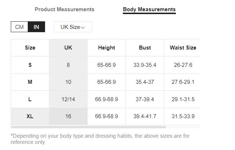Open the UK Size dropdown
Screen dimensions: 235x150
73,27
